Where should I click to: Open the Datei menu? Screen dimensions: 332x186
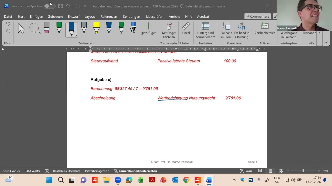tap(8, 17)
